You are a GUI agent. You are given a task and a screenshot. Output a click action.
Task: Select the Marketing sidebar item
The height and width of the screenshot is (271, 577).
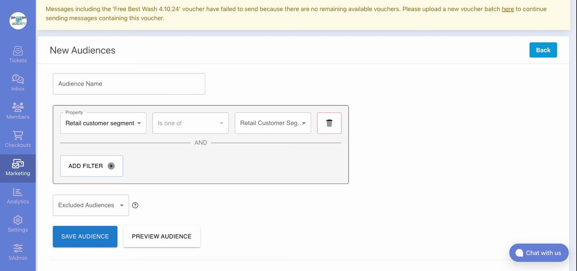18,168
